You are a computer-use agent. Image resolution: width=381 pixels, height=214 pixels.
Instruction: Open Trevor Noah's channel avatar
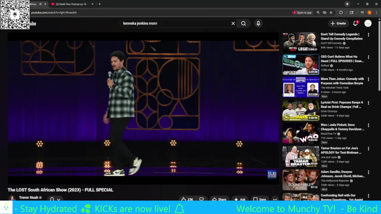pyautogui.click(x=12, y=198)
